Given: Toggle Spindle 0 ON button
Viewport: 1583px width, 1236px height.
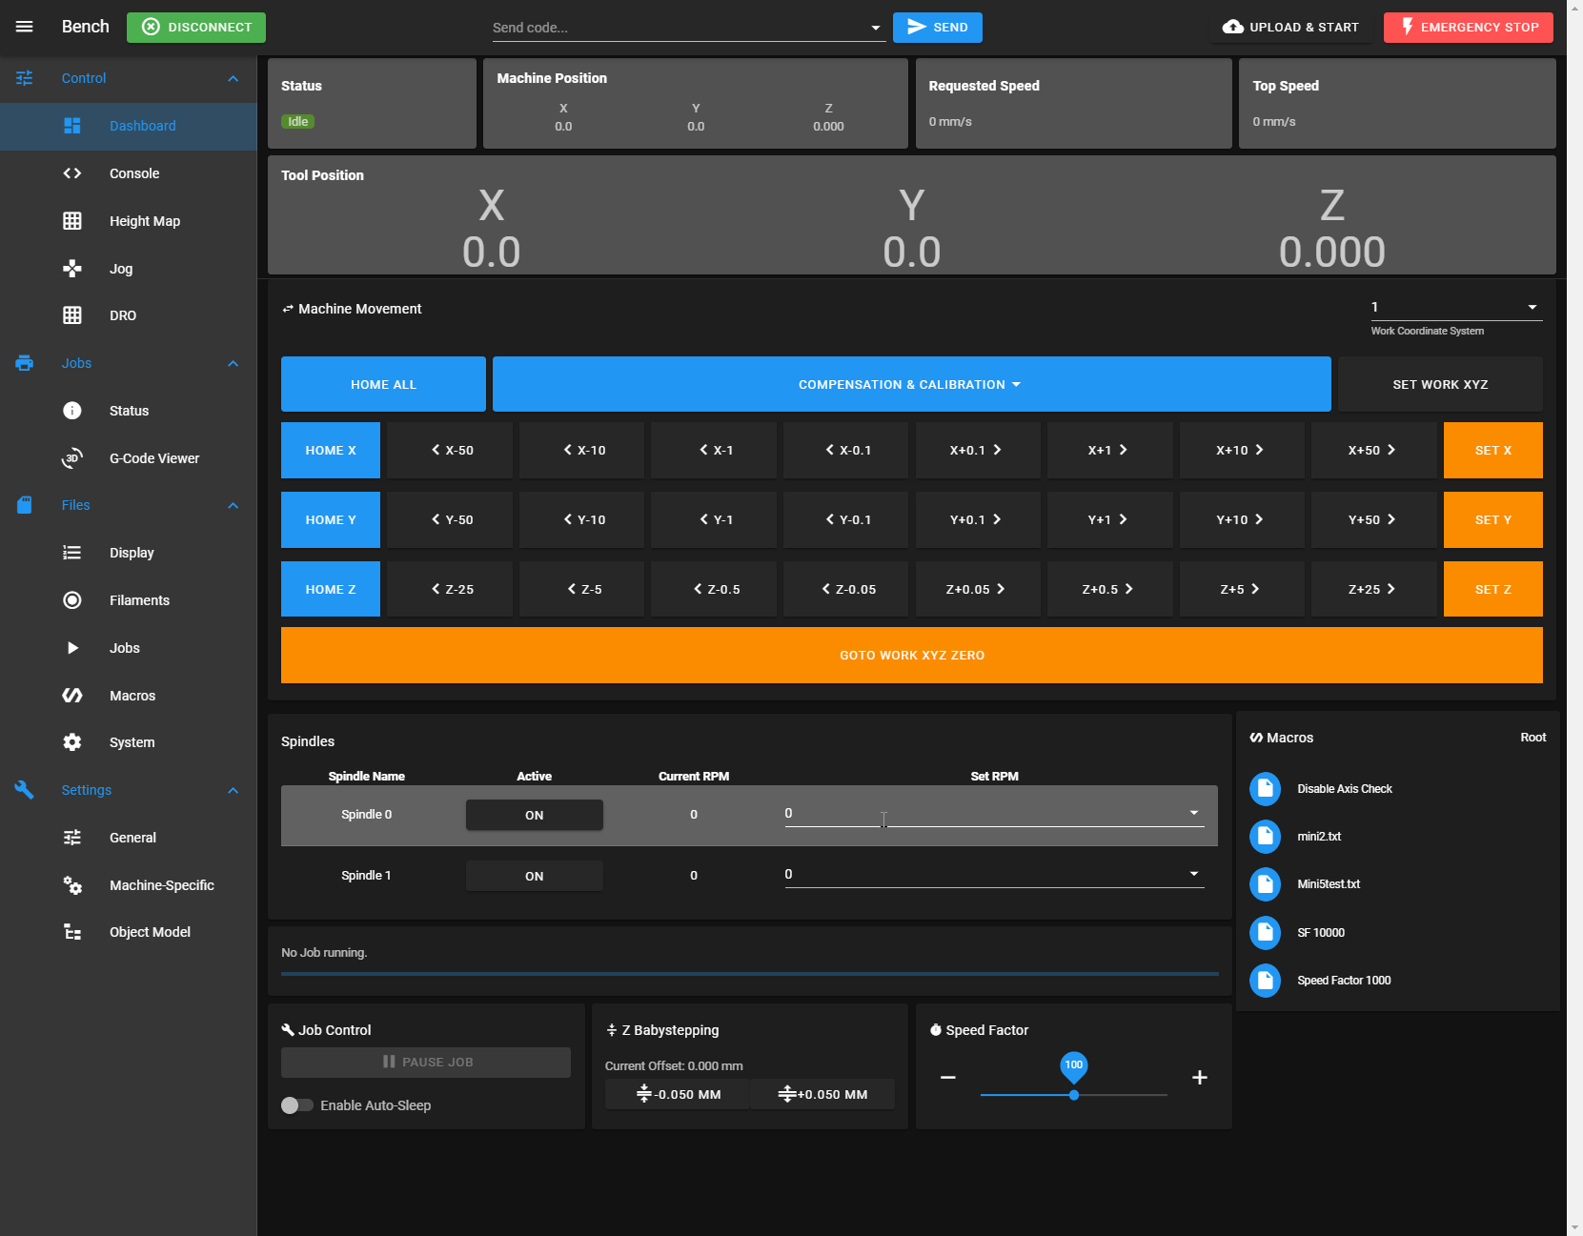Looking at the screenshot, I should (535, 815).
